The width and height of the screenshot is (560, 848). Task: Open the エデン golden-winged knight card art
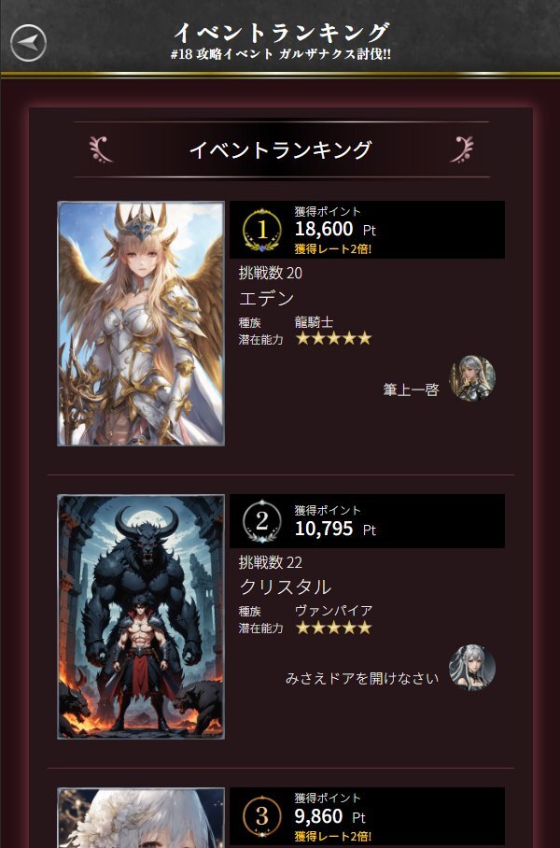[141, 323]
